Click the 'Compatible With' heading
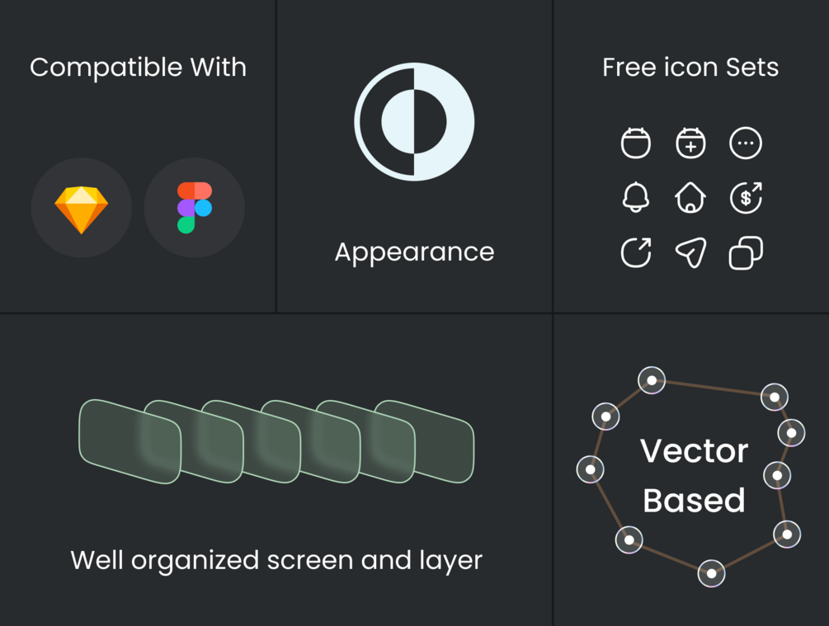The image size is (829, 626). 138,67
